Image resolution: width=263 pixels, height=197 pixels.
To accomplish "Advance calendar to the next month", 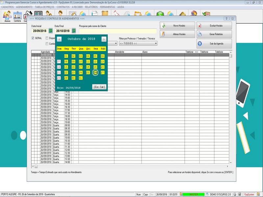I will 104,39.
